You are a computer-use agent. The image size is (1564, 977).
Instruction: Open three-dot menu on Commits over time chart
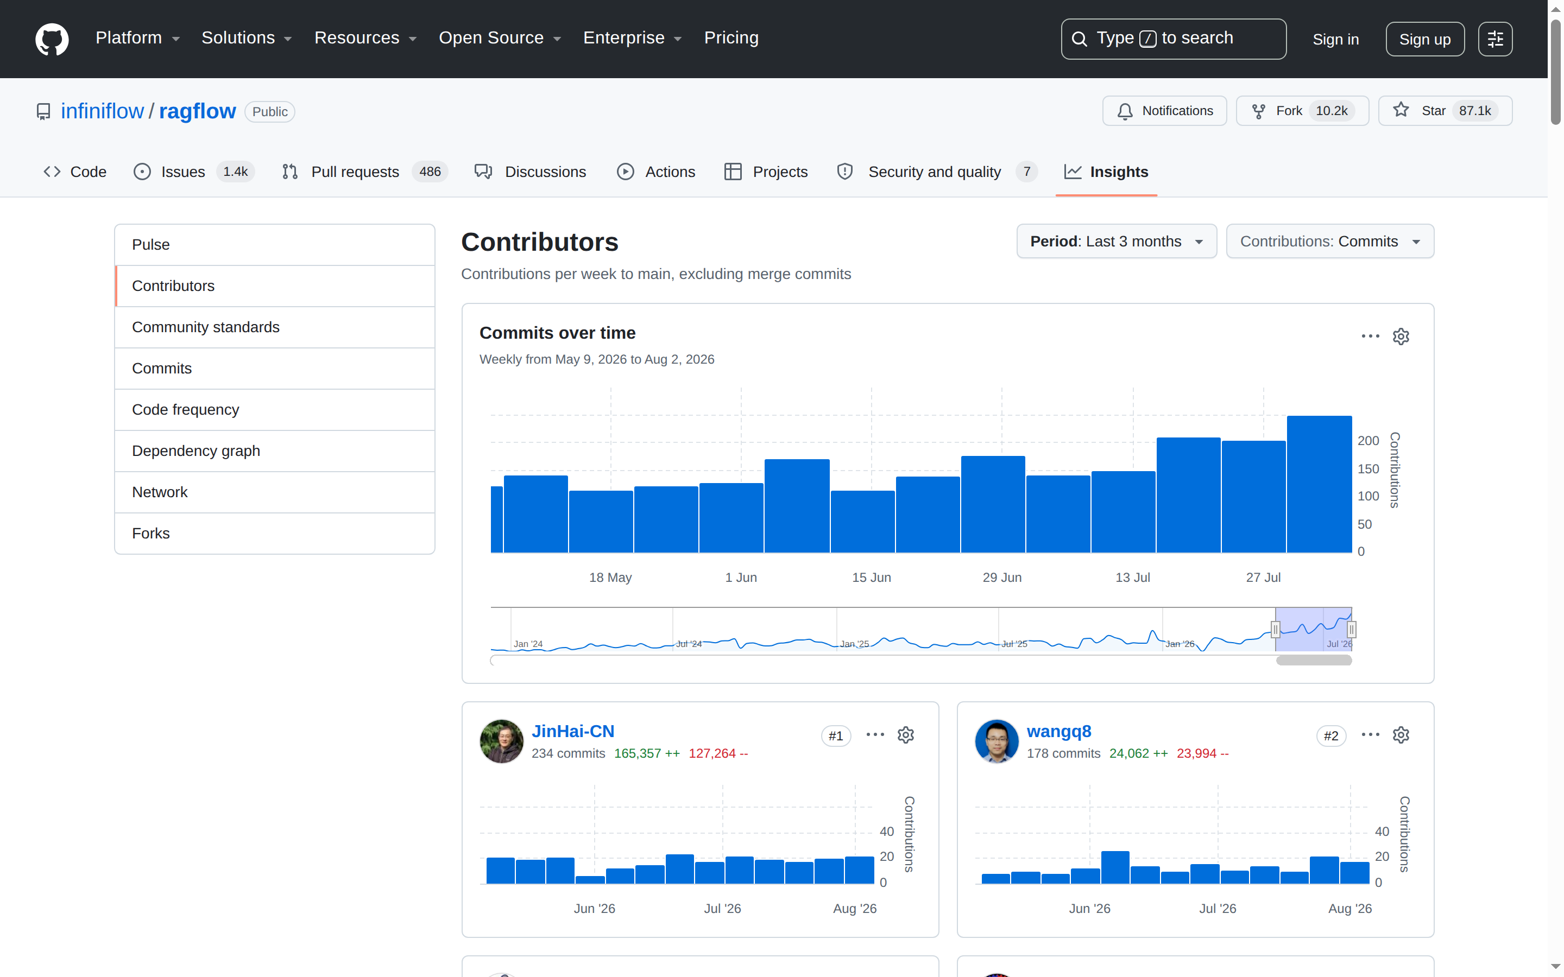1370,337
